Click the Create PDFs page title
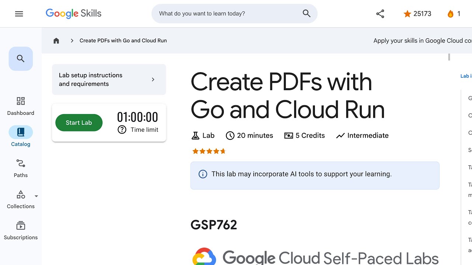 288,96
